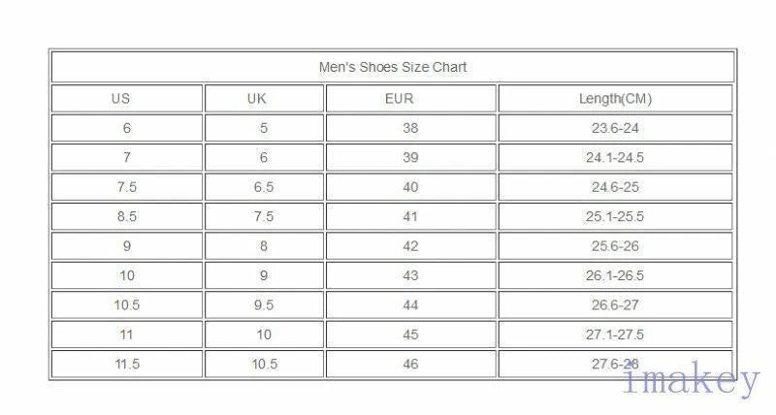Click the Men's Shoes Size Chart title

click(393, 67)
